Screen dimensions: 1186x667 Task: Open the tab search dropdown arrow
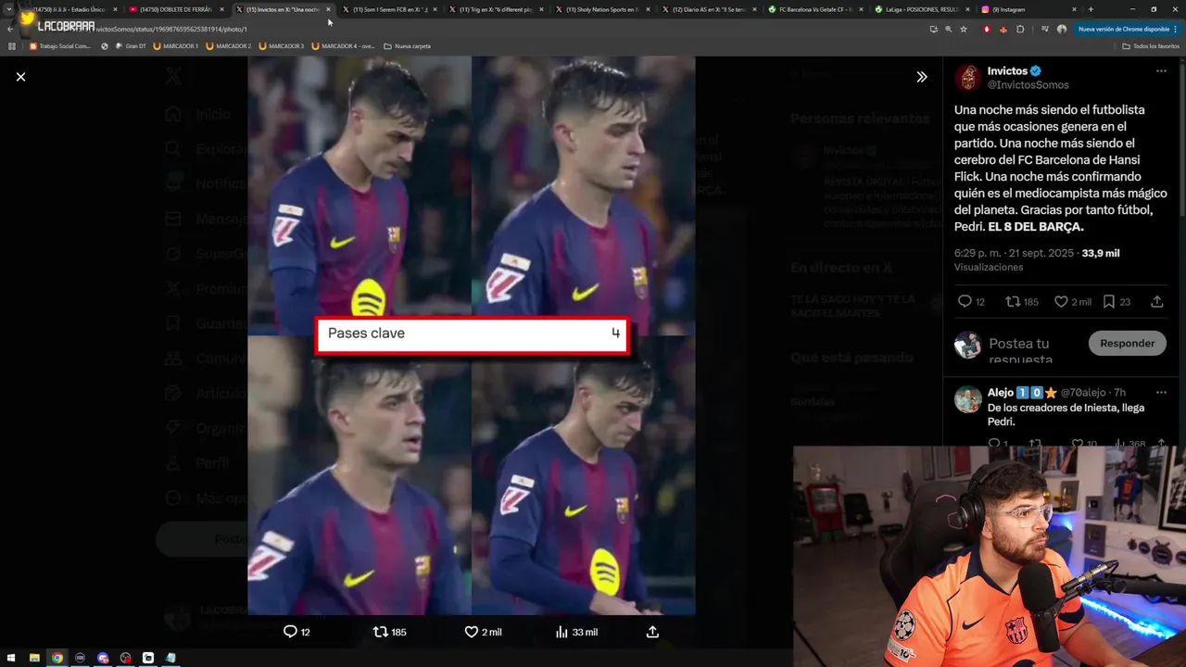[x=9, y=9]
